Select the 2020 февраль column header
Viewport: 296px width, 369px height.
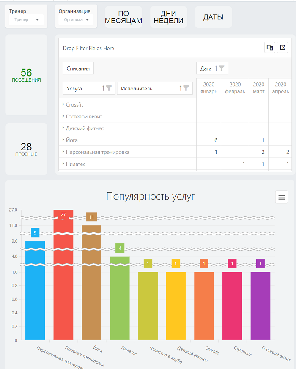point(235,88)
